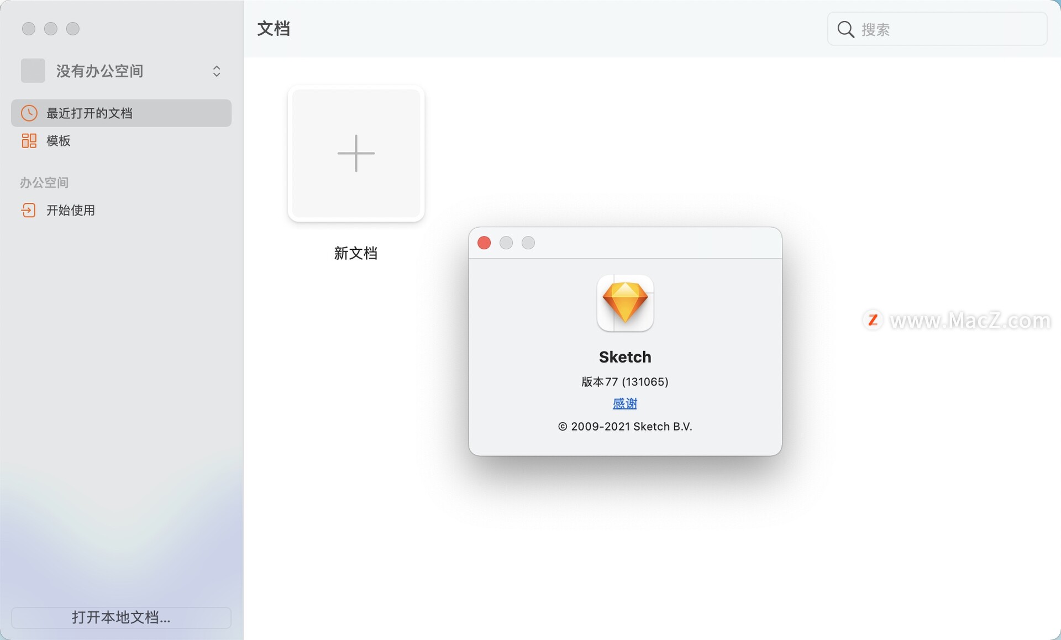Click the magnifying glass search icon

(x=845, y=29)
